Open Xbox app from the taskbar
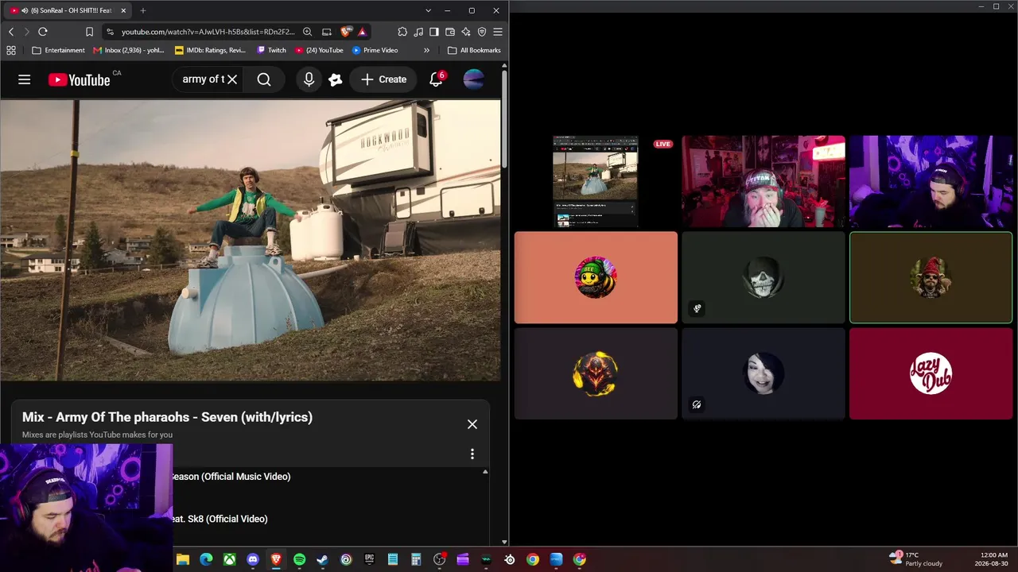Screen dimensions: 1018x572 229,559
